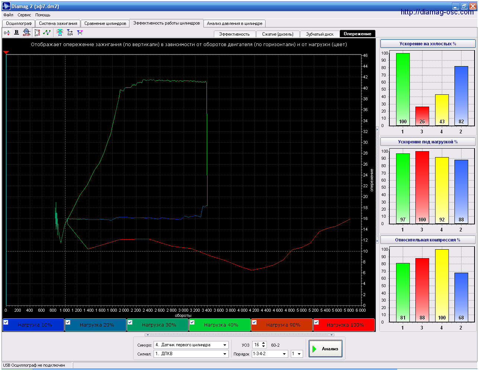The height and width of the screenshot is (370, 479).
Task: Click blue load acceleration bar value 88
Action: pos(461,192)
